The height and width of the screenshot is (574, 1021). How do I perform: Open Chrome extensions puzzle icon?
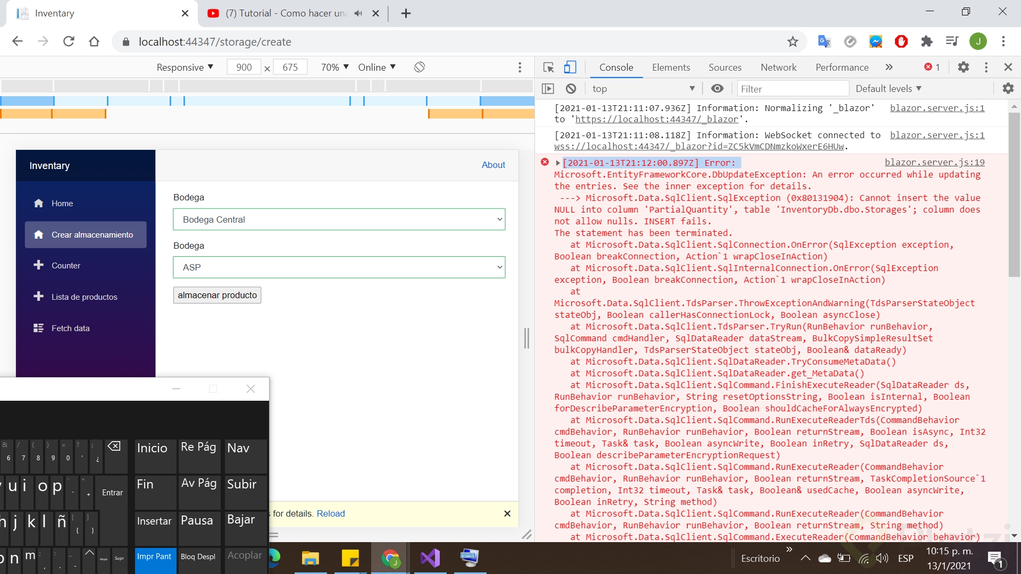927,41
